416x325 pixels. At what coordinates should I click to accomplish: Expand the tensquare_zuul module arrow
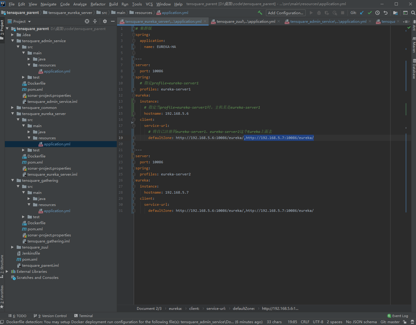coord(12,247)
